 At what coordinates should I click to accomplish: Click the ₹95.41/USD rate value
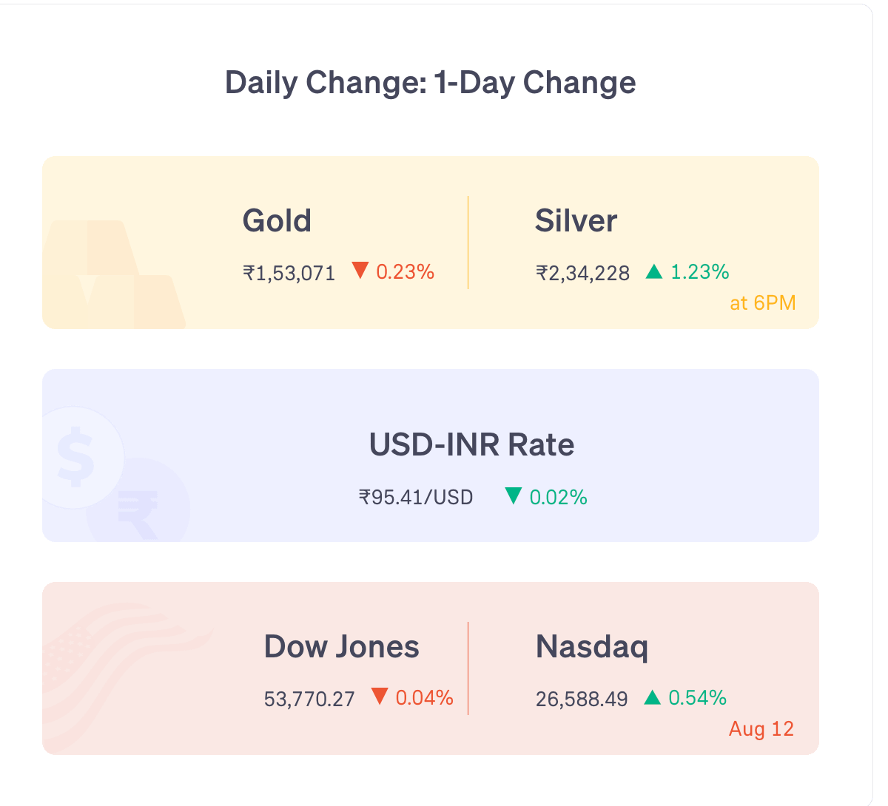click(x=416, y=497)
